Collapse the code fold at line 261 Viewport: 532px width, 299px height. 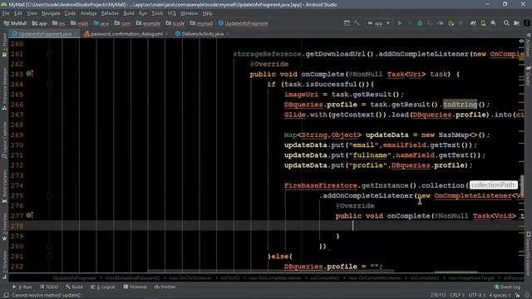click(x=49, y=54)
